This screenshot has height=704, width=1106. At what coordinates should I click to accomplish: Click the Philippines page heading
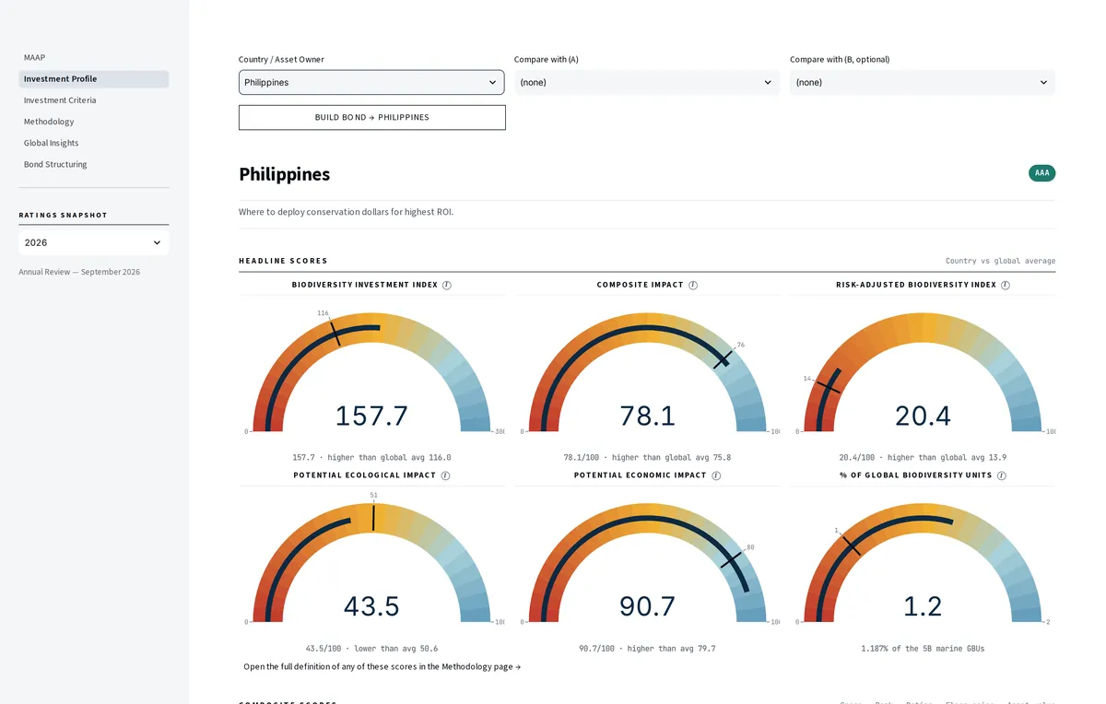(284, 174)
